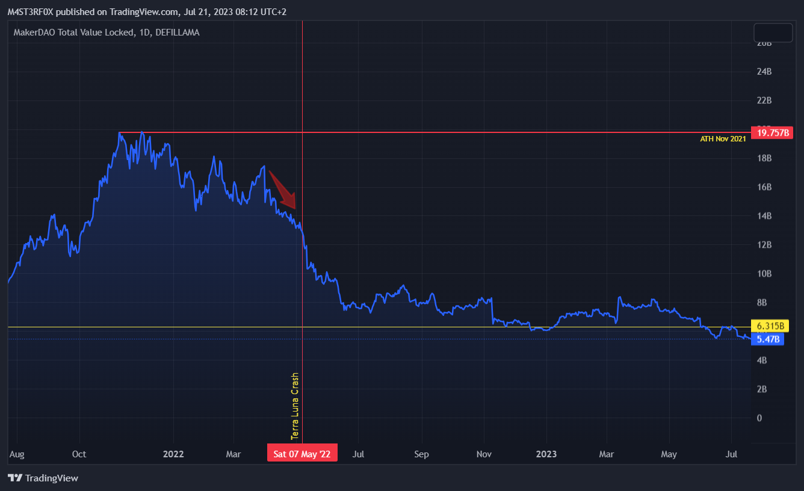Click the 0 price axis label
Screen dimensions: 804x491
759,418
